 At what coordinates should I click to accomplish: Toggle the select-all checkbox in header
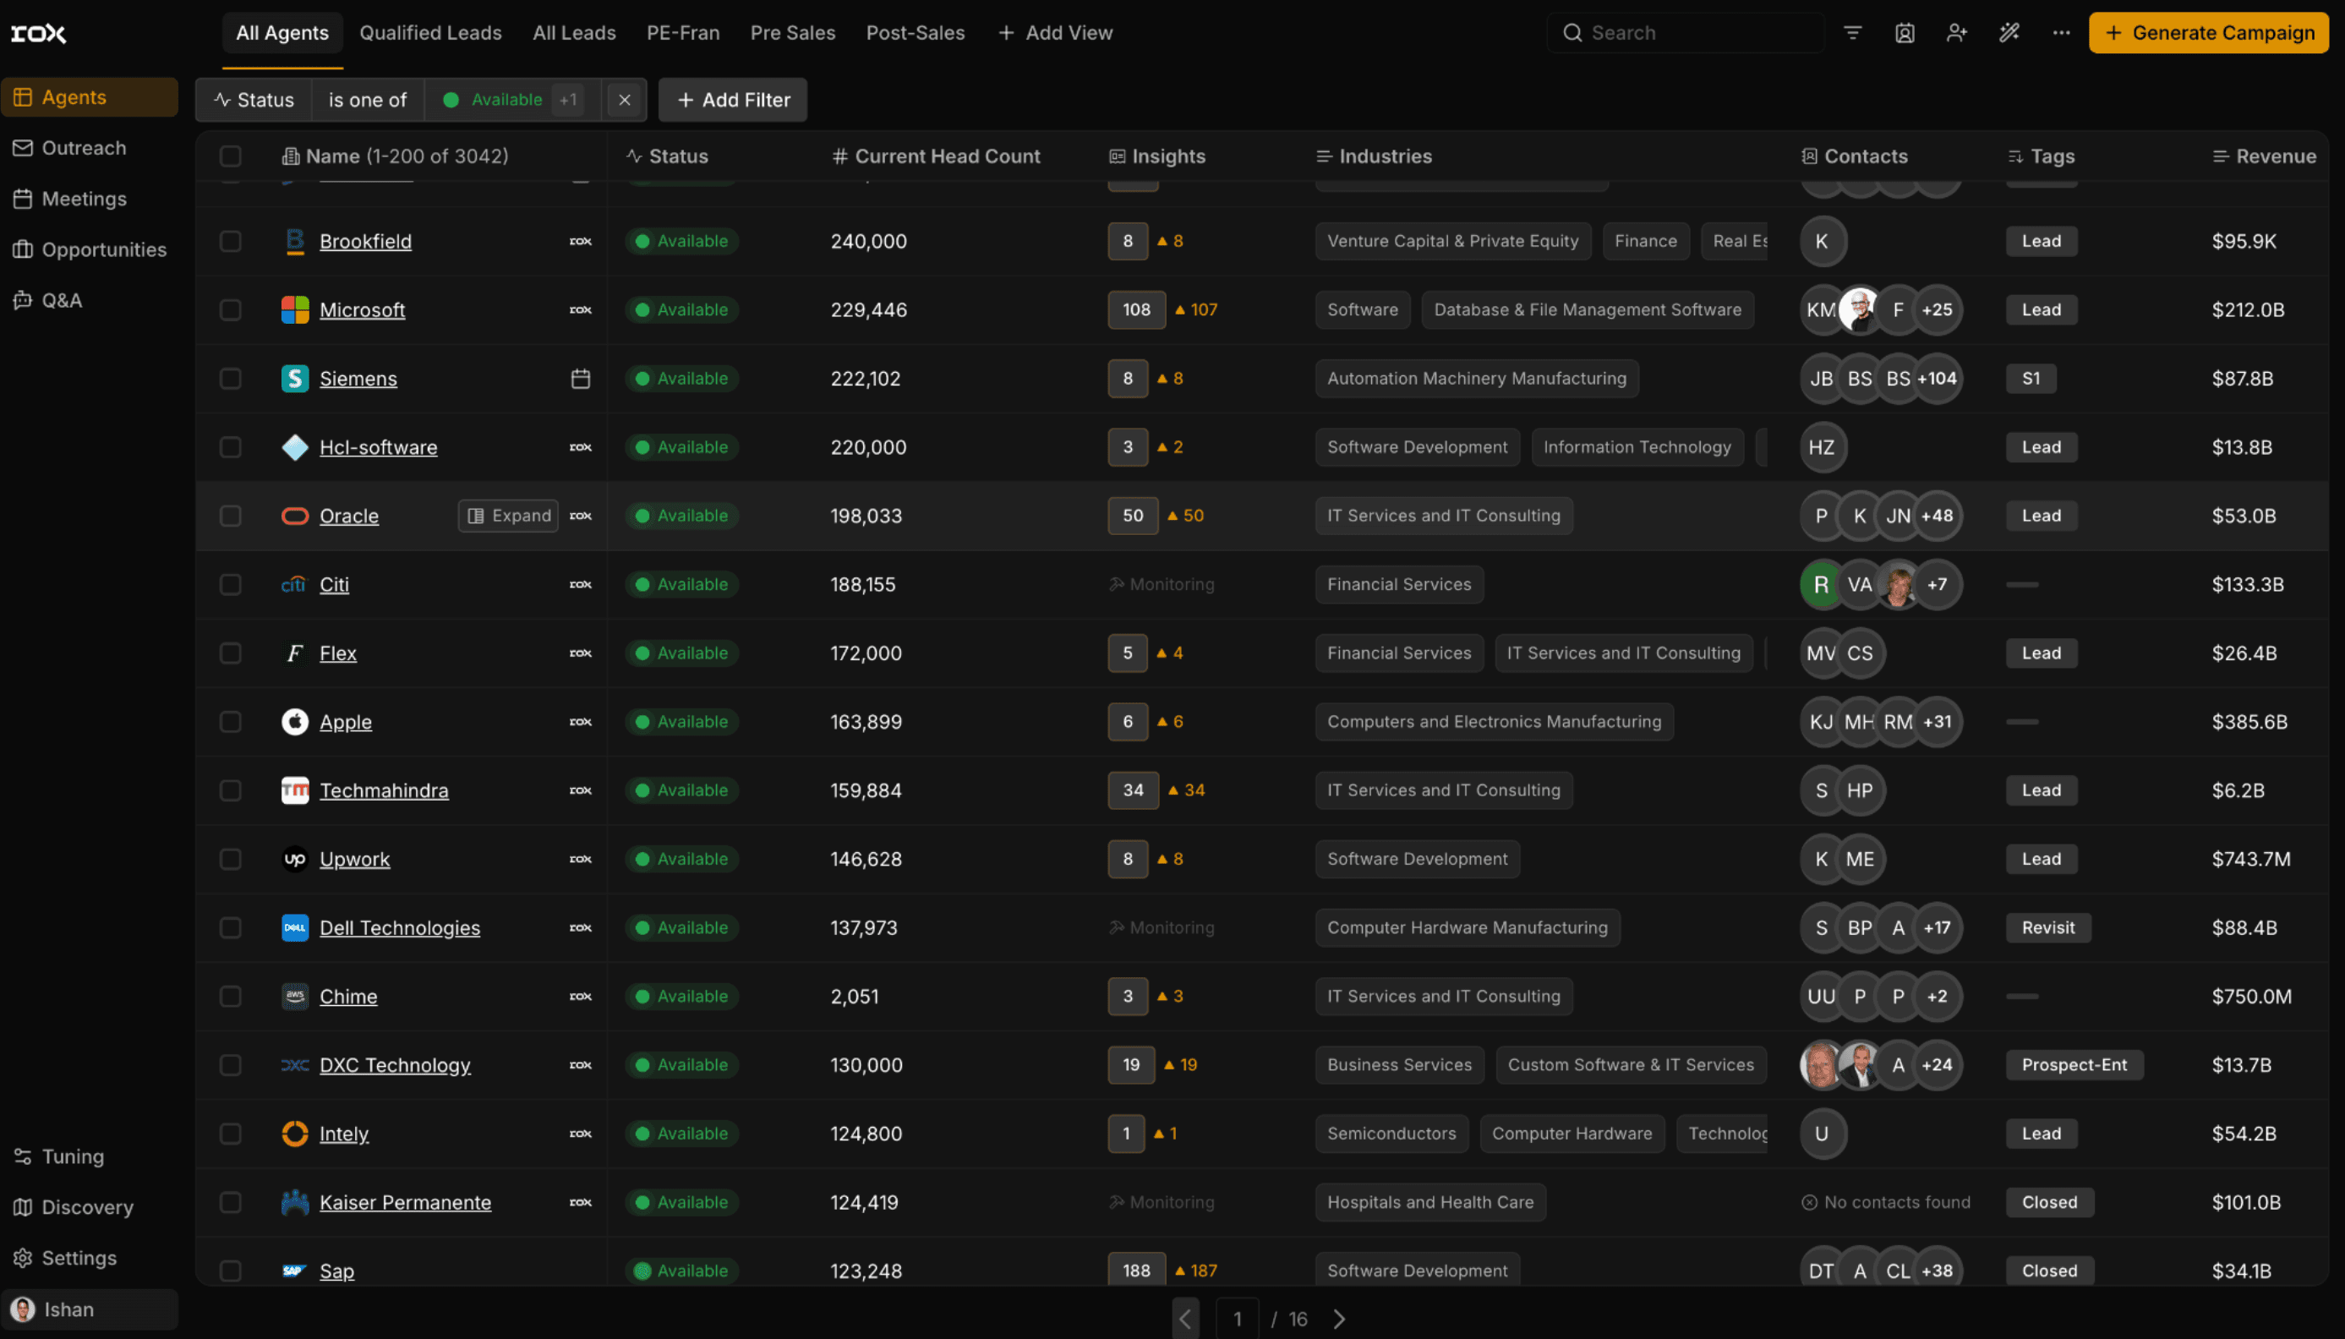click(230, 156)
